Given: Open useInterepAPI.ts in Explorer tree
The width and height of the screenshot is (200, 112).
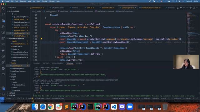Looking at the screenshot, I should (18, 68).
